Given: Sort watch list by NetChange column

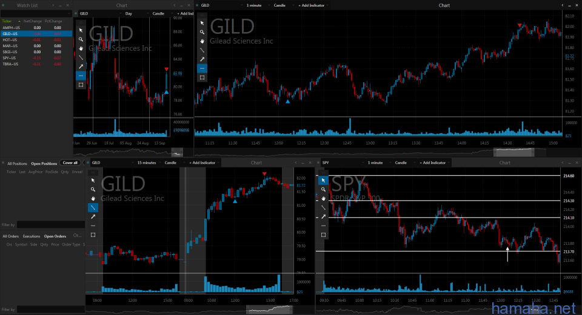Looking at the screenshot, I should 33,21.
